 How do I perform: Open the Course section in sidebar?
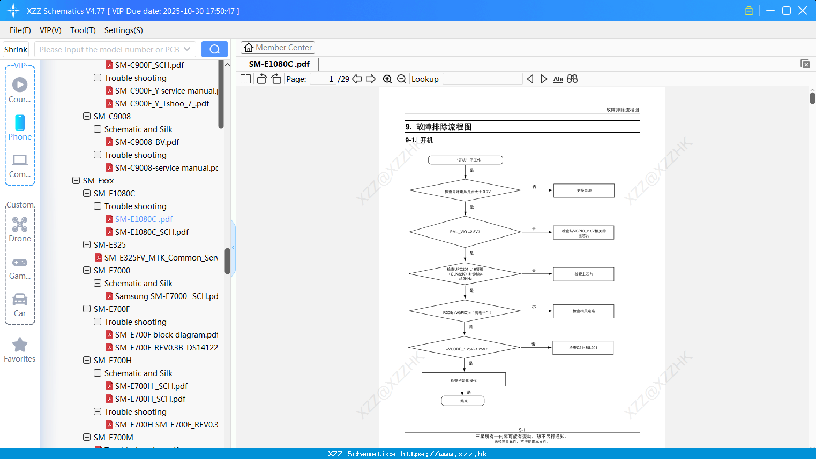pyautogui.click(x=20, y=90)
